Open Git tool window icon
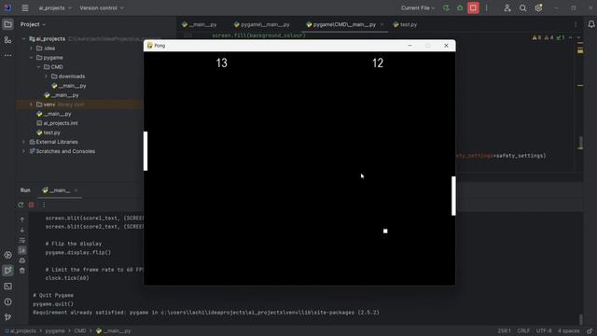The image size is (597, 336). tap(7, 317)
